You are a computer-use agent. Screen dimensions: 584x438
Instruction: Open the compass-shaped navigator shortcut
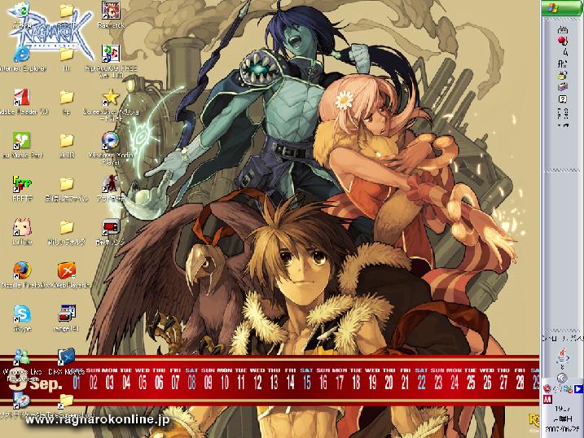pyautogui.click(x=22, y=405)
